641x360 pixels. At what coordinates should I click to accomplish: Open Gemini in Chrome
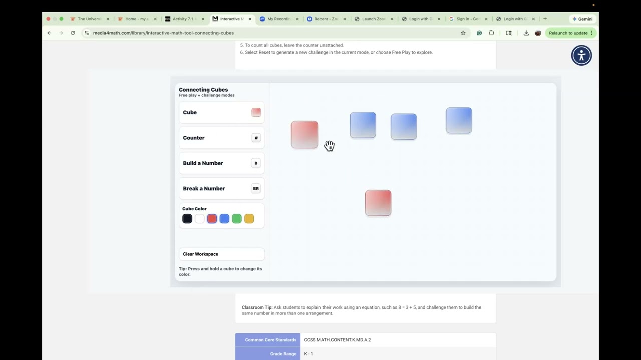(x=582, y=19)
